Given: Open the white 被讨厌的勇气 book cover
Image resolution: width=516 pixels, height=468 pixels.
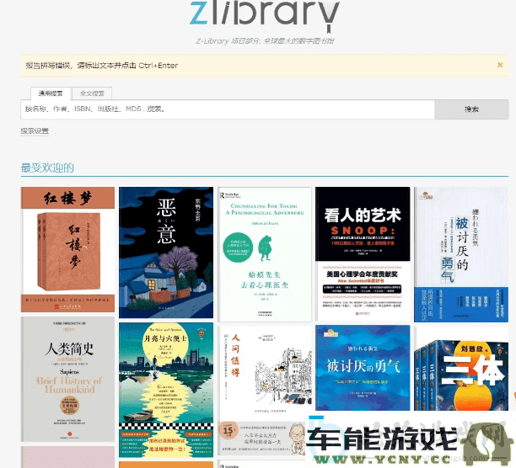Looking at the screenshot, I should click(461, 254).
